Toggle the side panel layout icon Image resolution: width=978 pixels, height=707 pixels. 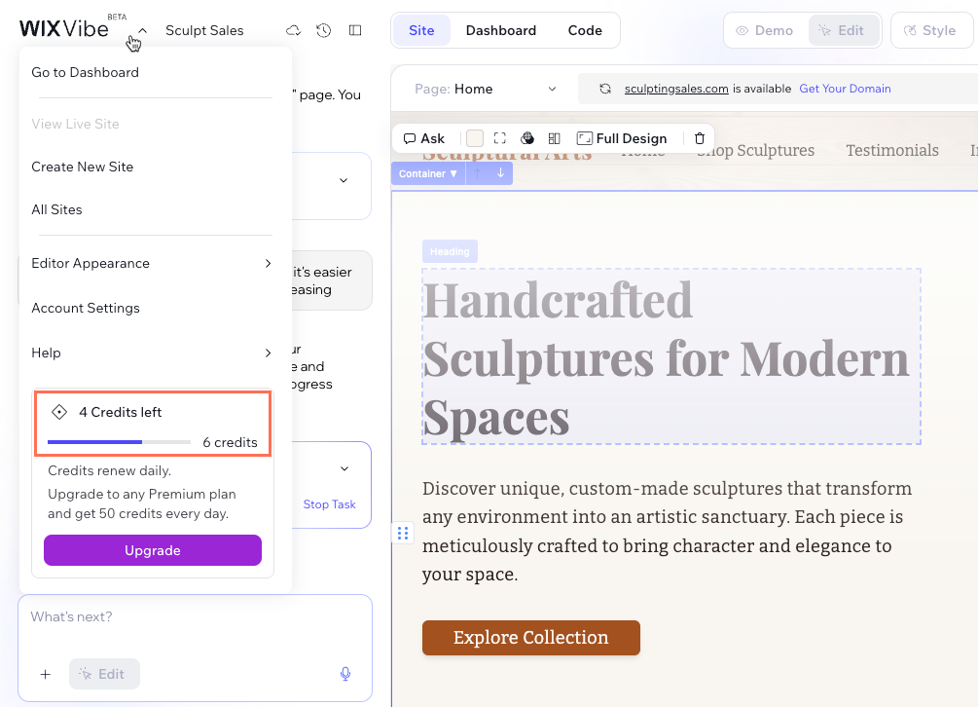coord(355,30)
